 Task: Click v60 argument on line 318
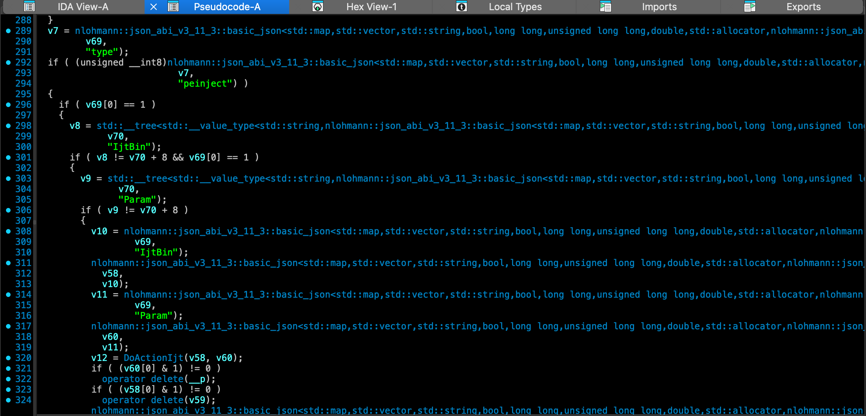(110, 337)
